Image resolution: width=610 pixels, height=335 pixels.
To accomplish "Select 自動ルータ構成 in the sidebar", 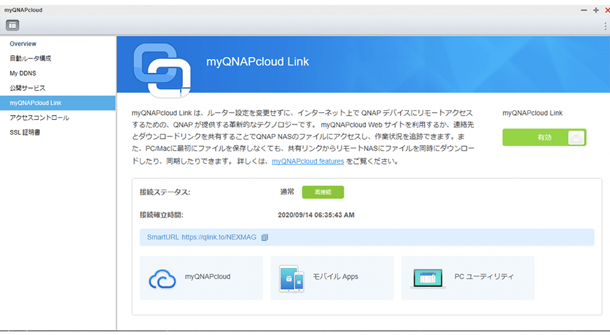I will pyautogui.click(x=30, y=58).
